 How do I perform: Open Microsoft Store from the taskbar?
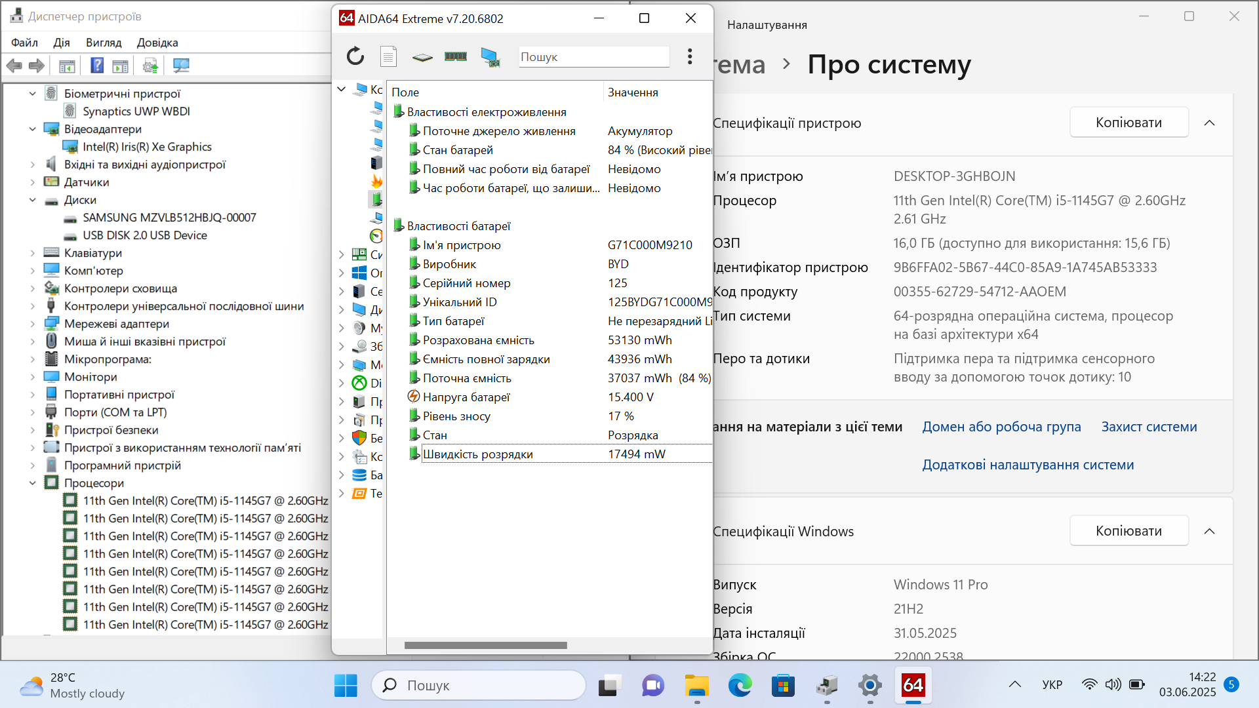click(783, 685)
